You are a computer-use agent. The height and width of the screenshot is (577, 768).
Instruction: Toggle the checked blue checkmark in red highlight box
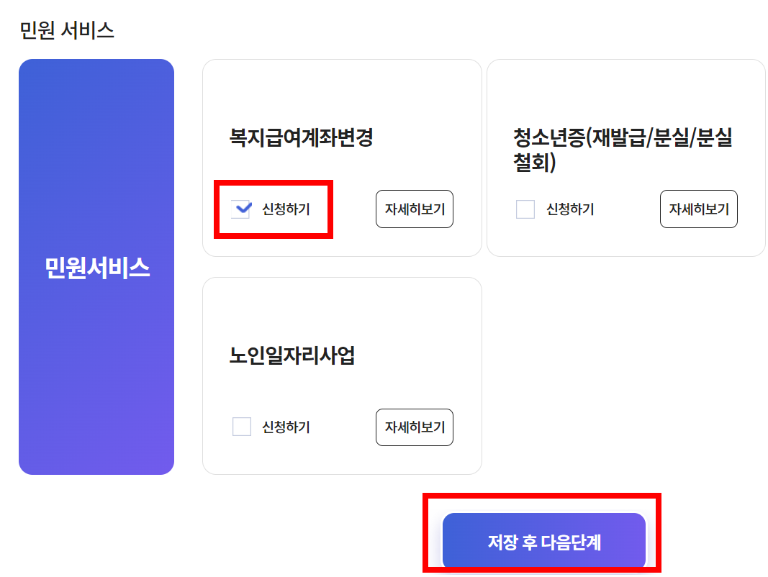pos(240,209)
